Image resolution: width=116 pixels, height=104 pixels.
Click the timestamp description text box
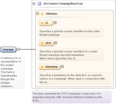click(75, 79)
